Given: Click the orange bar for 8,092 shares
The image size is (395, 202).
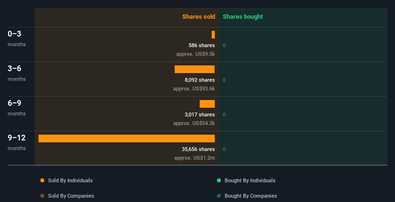Looking at the screenshot, I should click(x=194, y=69).
